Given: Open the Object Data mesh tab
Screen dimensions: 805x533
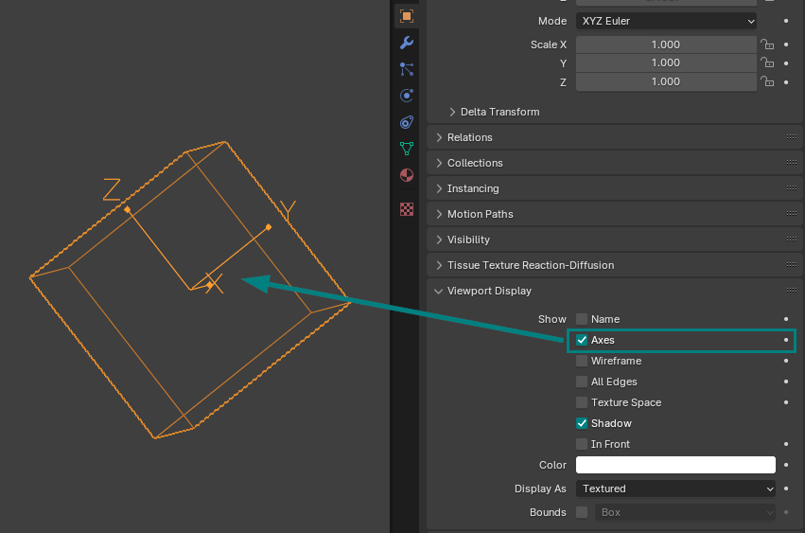Looking at the screenshot, I should pyautogui.click(x=407, y=149).
